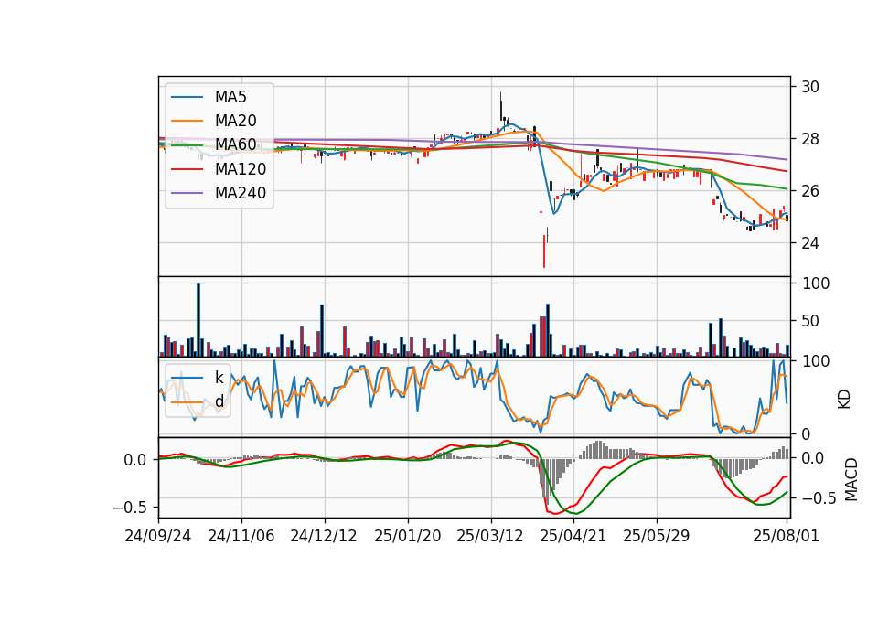Click the left MACD axis value 0.0
Viewport: 878px width, 631px height.
tap(135, 460)
